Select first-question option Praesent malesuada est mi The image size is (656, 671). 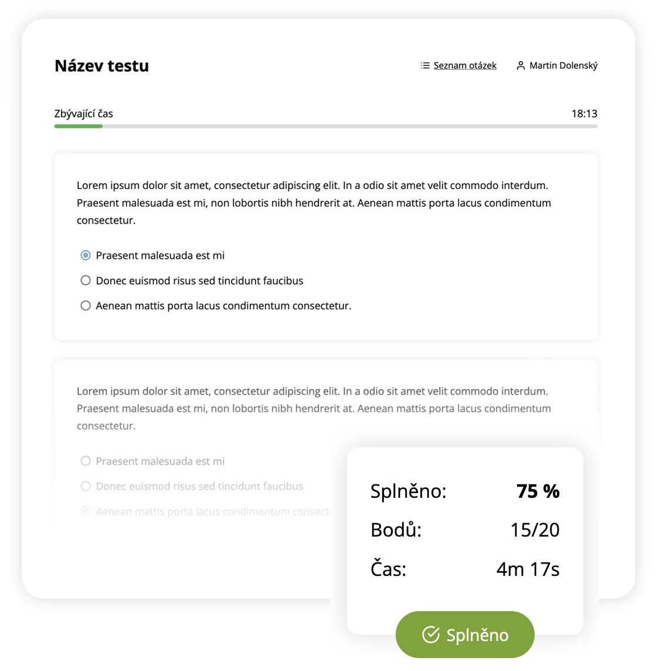(86, 255)
